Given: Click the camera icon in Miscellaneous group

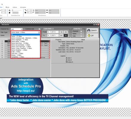Looking at the screenshot, I should pyautogui.click(x=25, y=12).
